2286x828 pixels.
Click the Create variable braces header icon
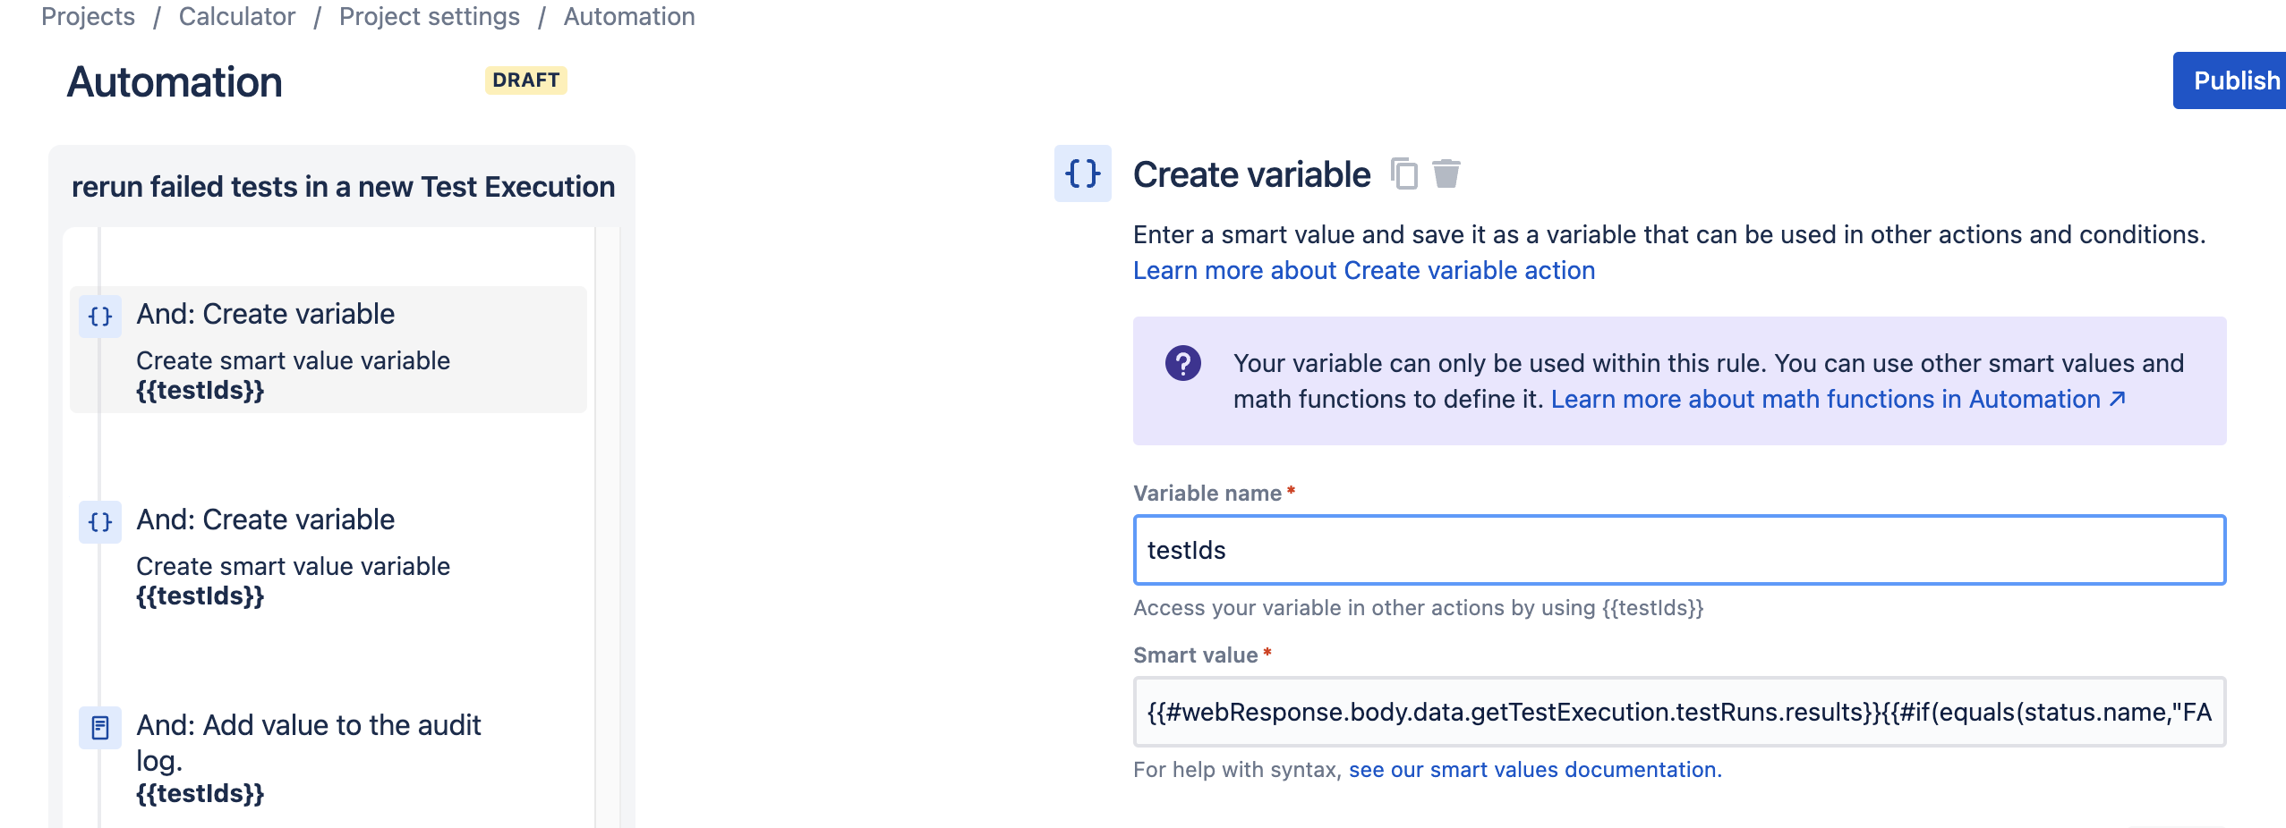pyautogui.click(x=1082, y=173)
